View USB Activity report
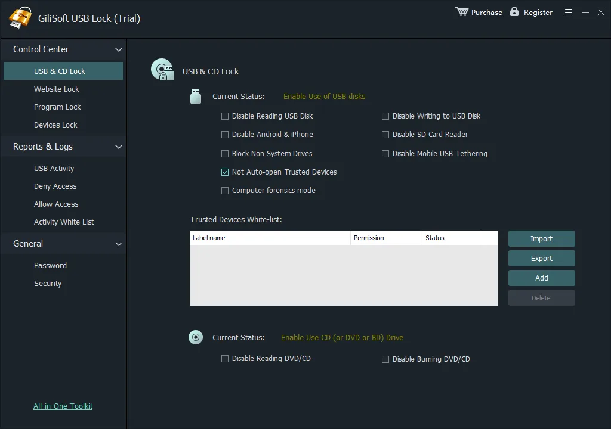Viewport: 611px width, 429px height. pyautogui.click(x=54, y=168)
